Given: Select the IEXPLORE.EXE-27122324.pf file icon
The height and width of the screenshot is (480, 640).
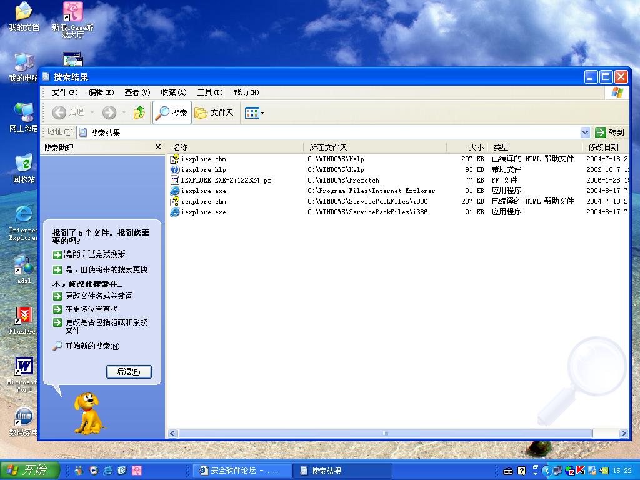Looking at the screenshot, I should pyautogui.click(x=175, y=180).
